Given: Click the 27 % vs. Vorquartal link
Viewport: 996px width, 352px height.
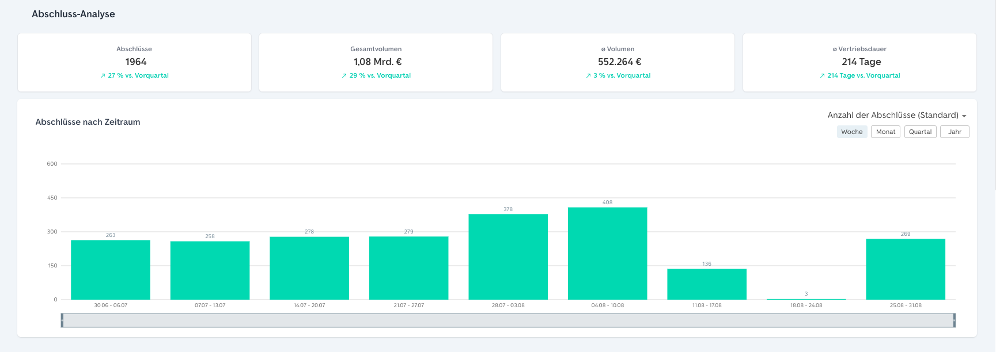Looking at the screenshot, I should point(138,76).
